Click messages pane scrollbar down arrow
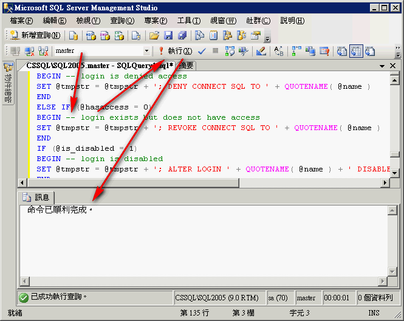The height and width of the screenshot is (321, 404). tap(392, 271)
